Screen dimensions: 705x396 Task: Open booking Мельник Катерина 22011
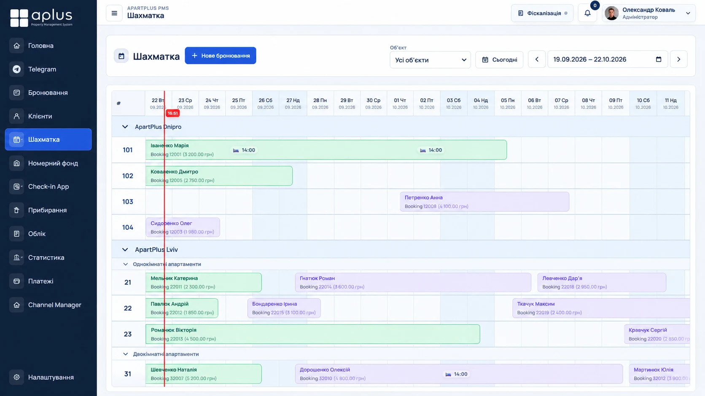pos(203,282)
